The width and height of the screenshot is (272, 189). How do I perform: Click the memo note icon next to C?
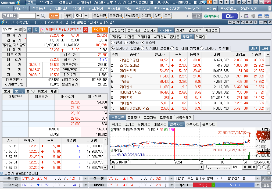(x=42, y=30)
